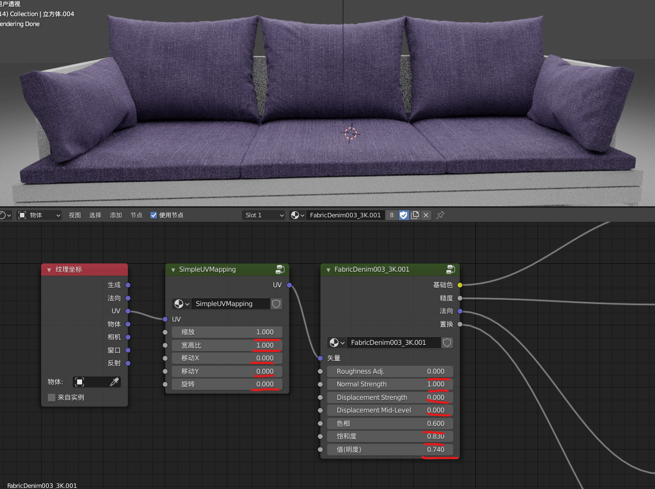Click the 物体 output socket
655x489 pixels.
[128, 324]
